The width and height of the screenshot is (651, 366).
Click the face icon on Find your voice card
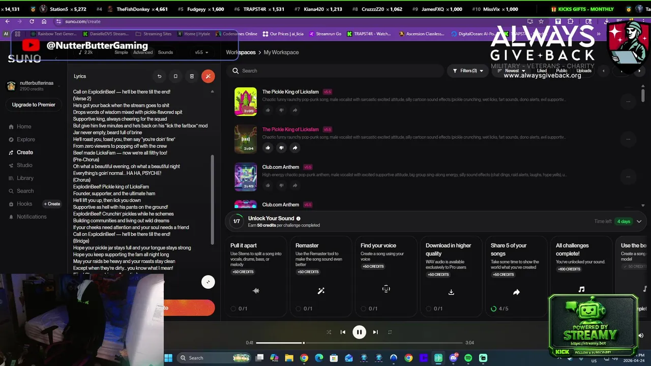386,289
